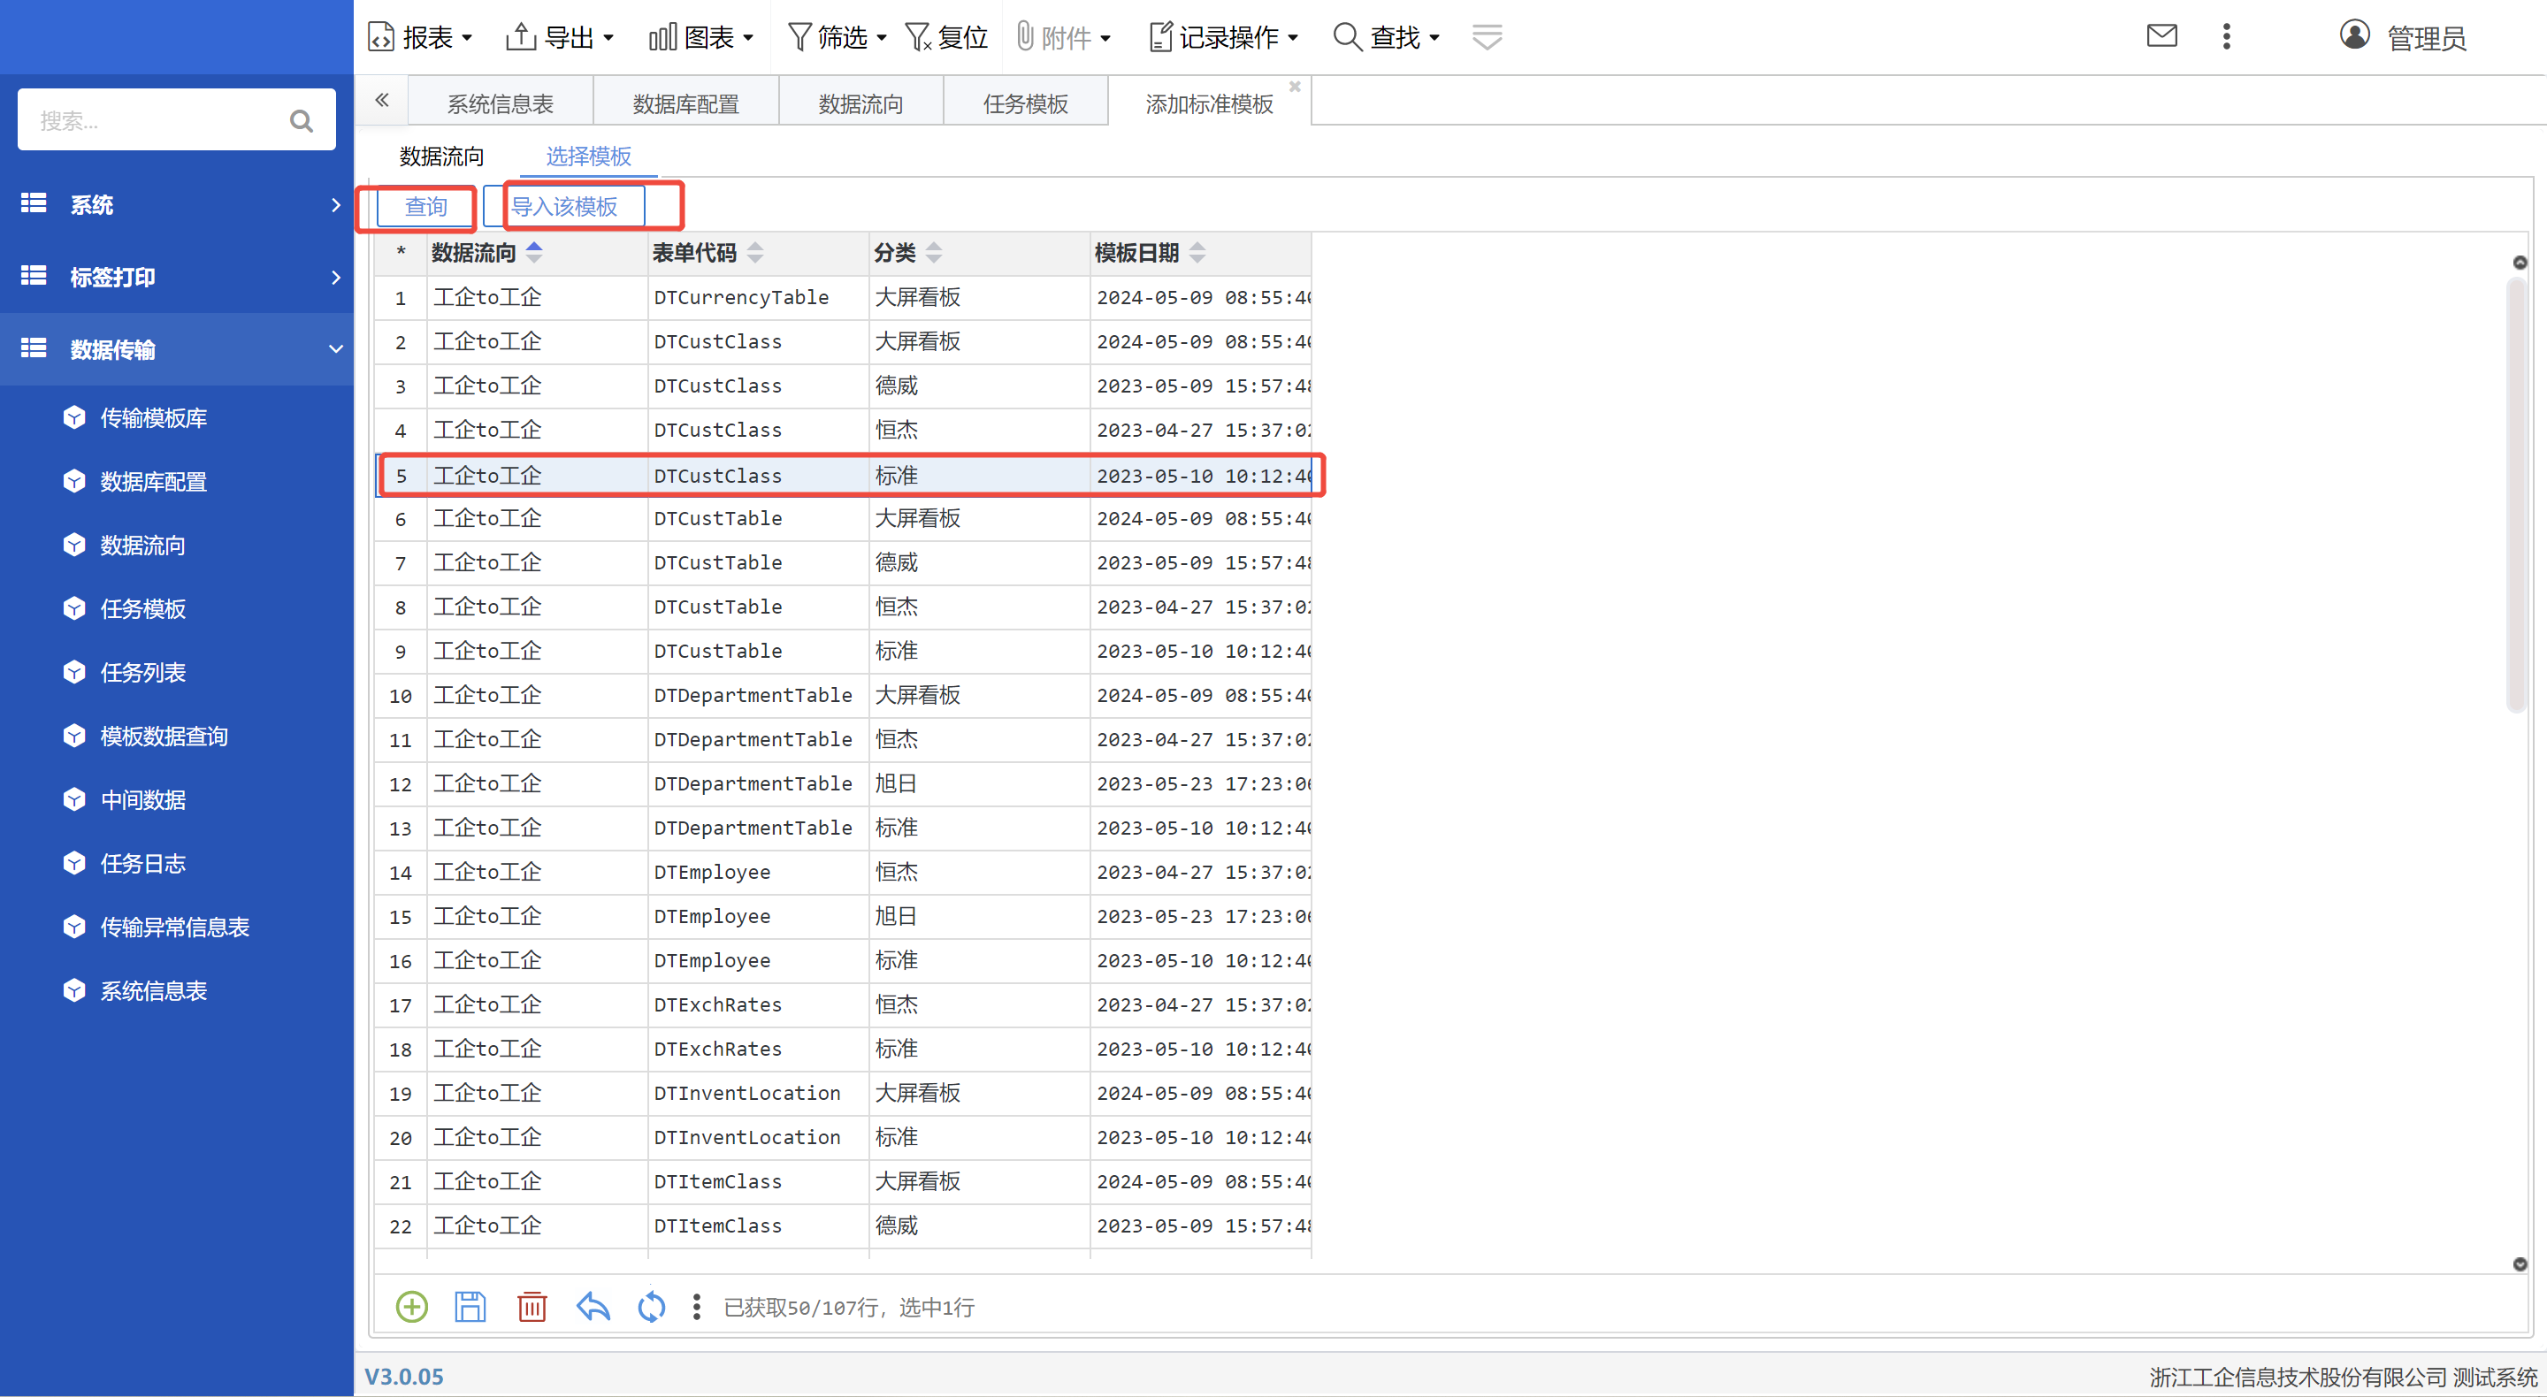The image size is (2547, 1397).
Task: Click the 导入该模板 import button
Action: pos(564,207)
